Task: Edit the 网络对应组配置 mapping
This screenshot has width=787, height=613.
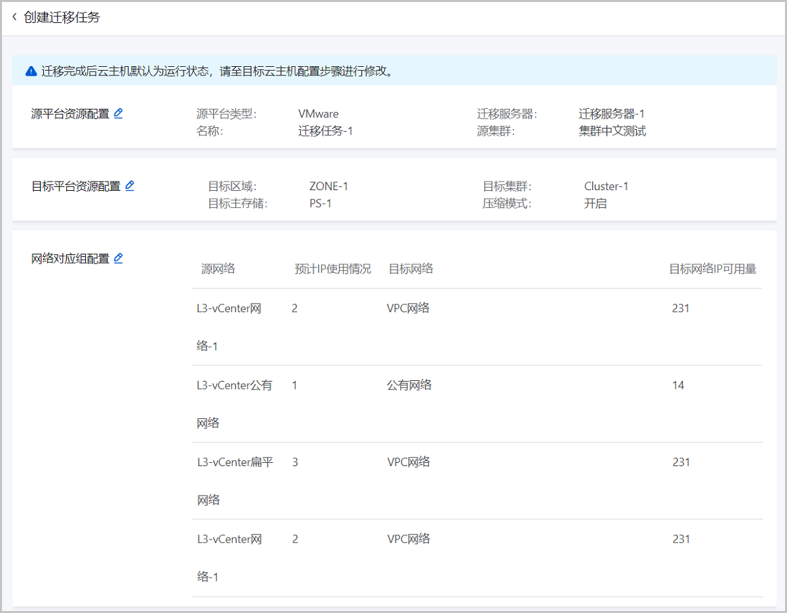Action: [118, 258]
